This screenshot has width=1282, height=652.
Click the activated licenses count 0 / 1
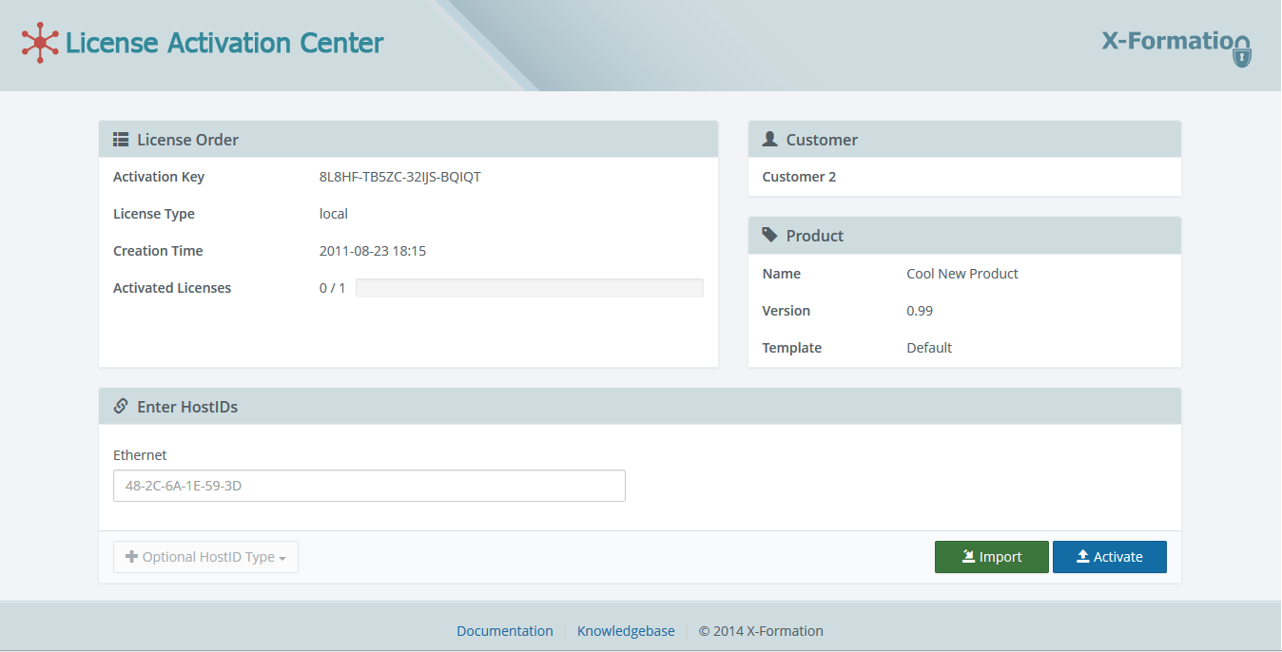click(x=333, y=288)
